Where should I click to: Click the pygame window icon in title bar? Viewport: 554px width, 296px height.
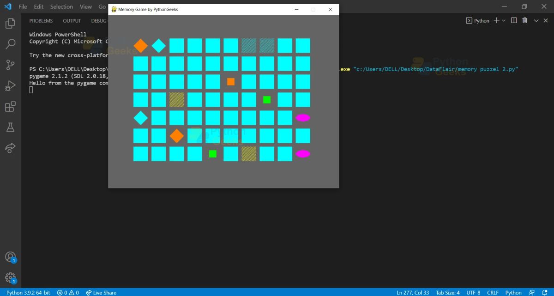click(x=114, y=9)
